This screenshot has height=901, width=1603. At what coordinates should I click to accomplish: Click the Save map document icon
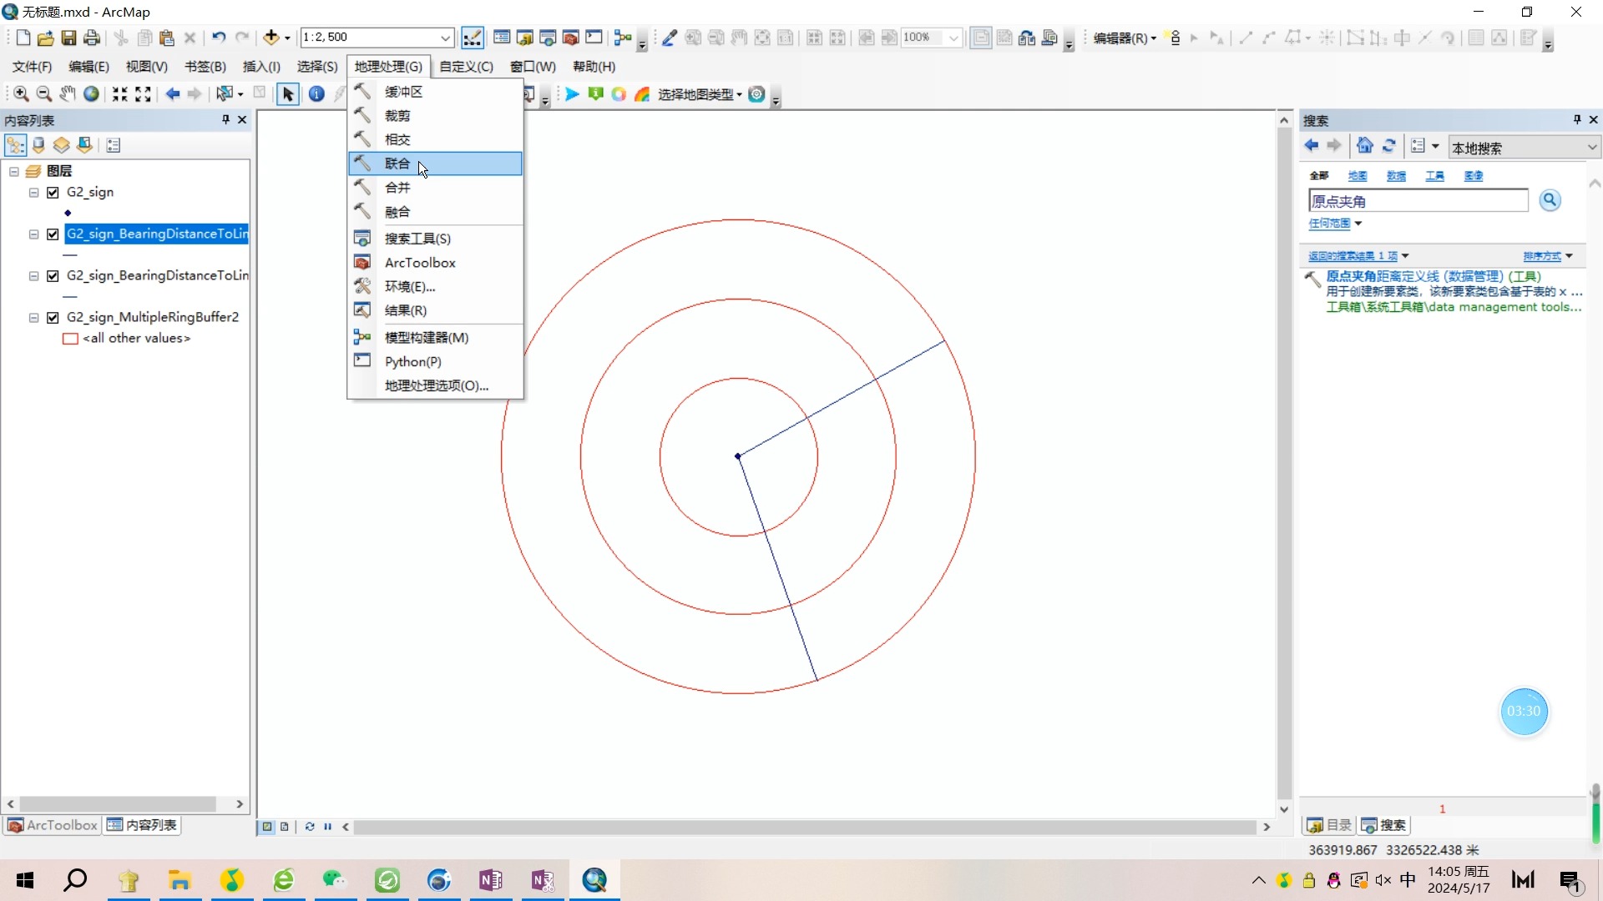click(x=69, y=38)
